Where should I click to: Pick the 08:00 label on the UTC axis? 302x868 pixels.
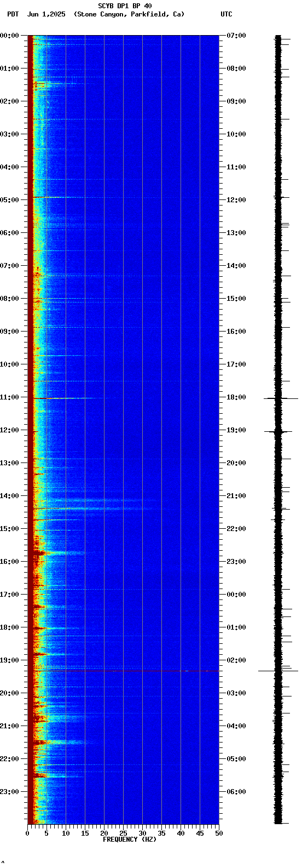pyautogui.click(x=236, y=68)
